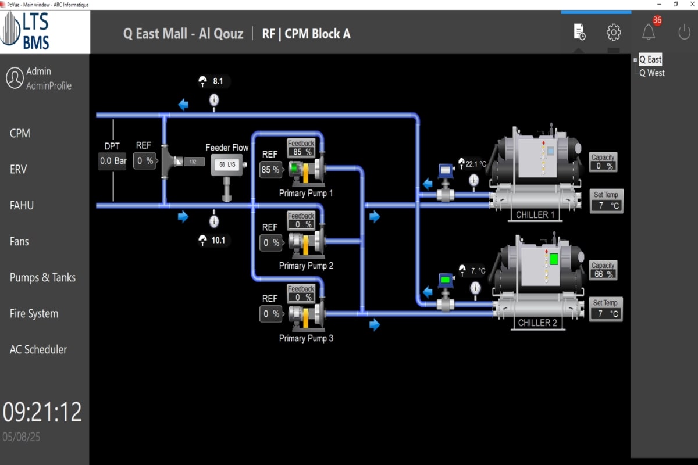
Task: Select Q East in site tree
Action: 650,59
